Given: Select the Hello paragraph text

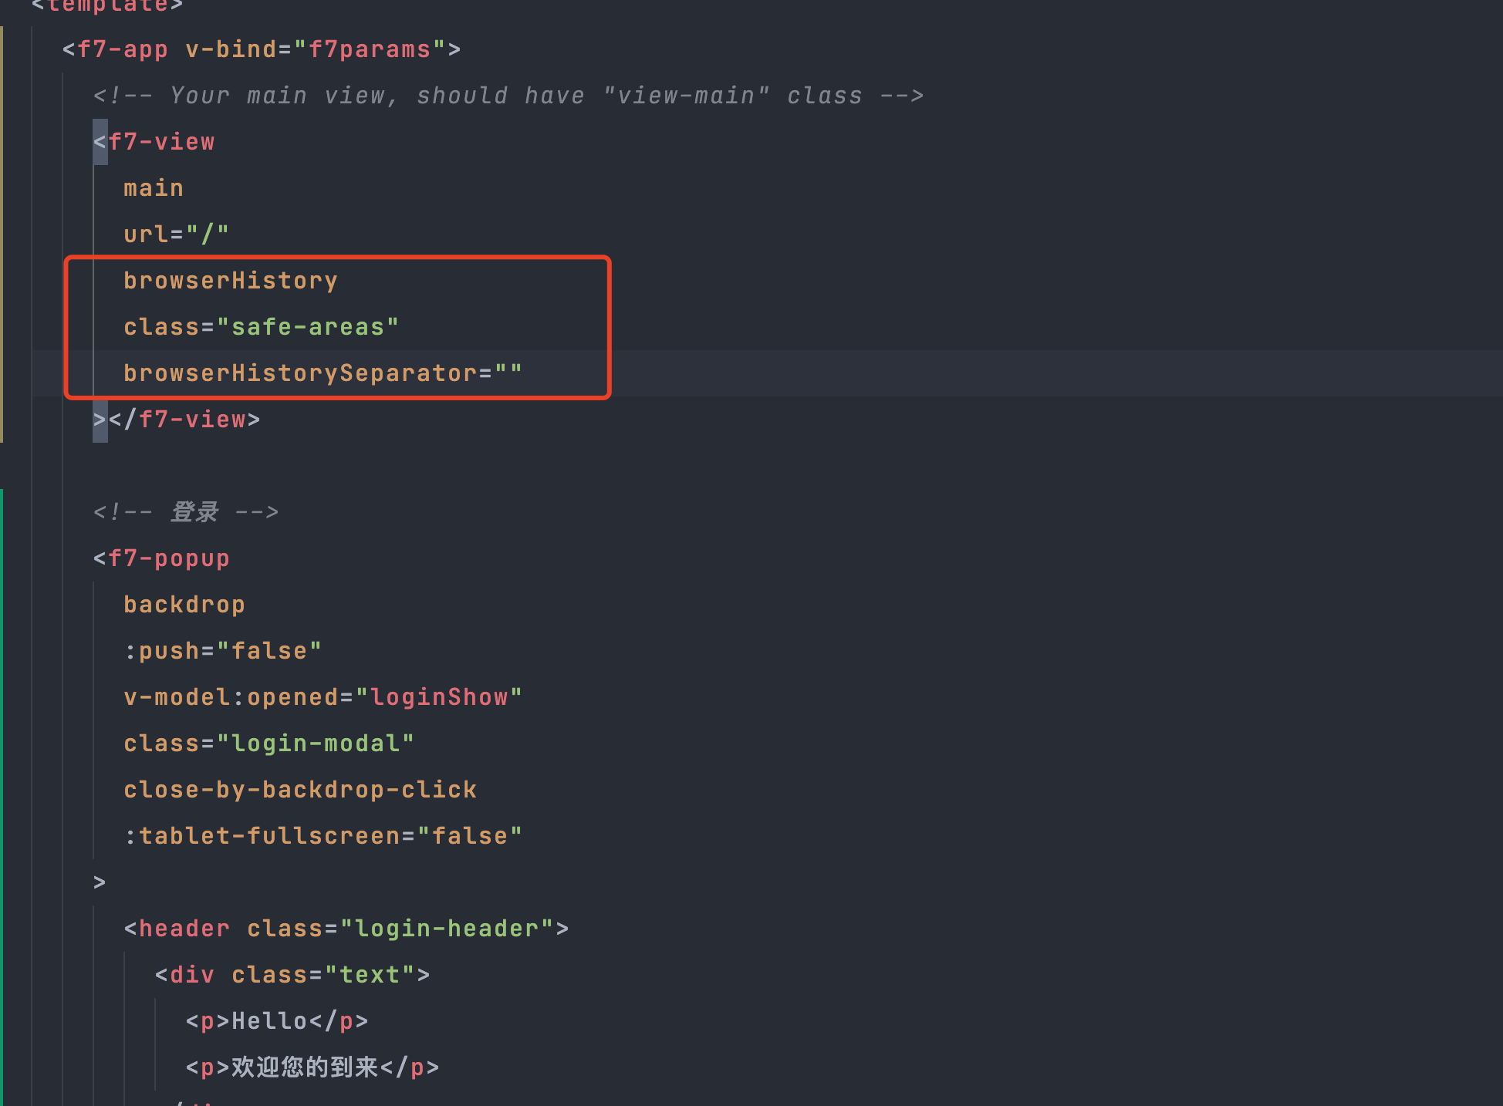Looking at the screenshot, I should point(269,1020).
